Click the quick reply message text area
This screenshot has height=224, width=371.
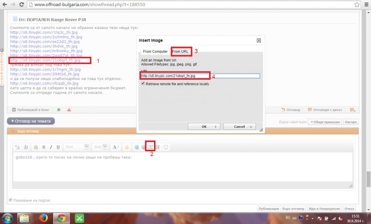183,167
